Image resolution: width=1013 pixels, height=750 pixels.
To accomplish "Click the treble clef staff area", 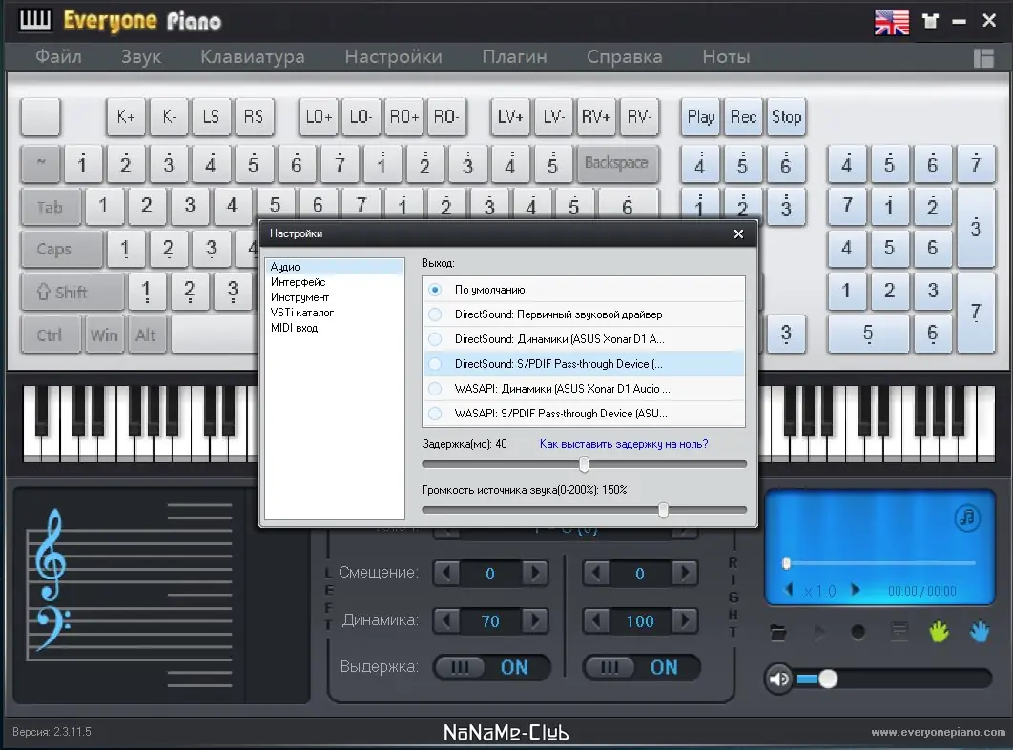I will click(x=129, y=594).
